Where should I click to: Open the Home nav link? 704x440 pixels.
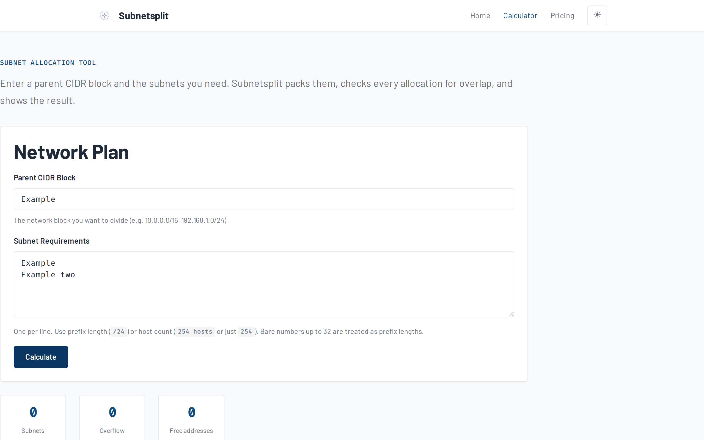pos(480,15)
